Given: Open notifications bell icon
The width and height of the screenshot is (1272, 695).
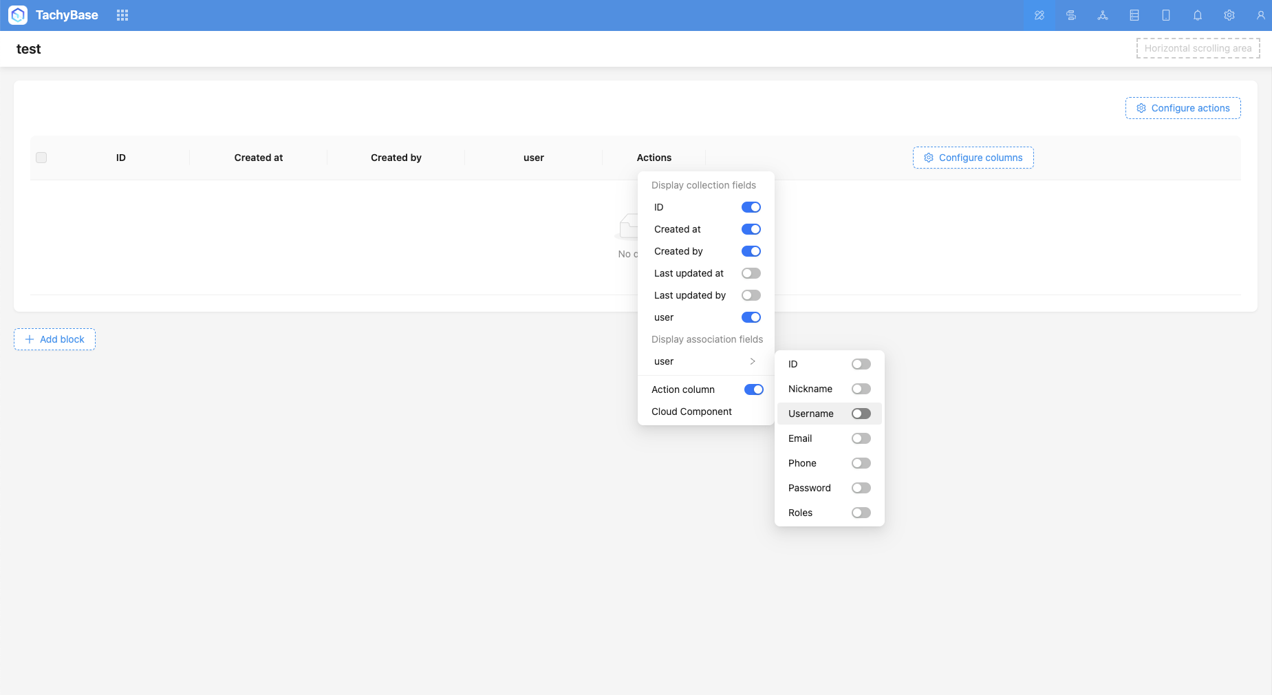Looking at the screenshot, I should click(x=1198, y=15).
